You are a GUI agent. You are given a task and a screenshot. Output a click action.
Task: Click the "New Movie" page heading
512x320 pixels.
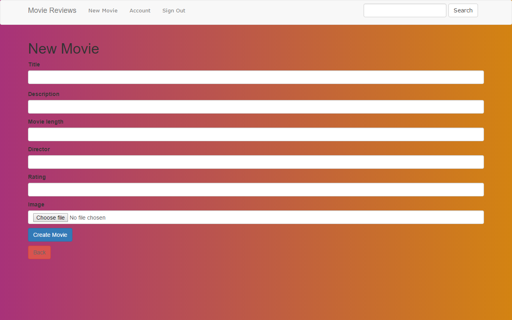click(64, 48)
